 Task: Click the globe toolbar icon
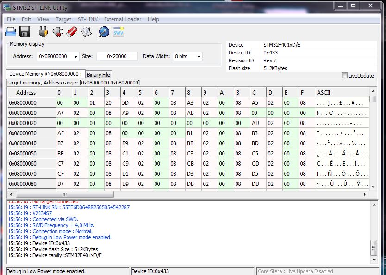[104, 32]
